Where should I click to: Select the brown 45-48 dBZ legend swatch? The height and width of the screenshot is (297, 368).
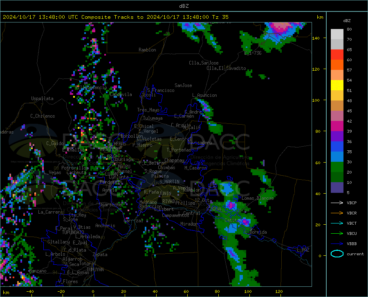click(x=337, y=106)
